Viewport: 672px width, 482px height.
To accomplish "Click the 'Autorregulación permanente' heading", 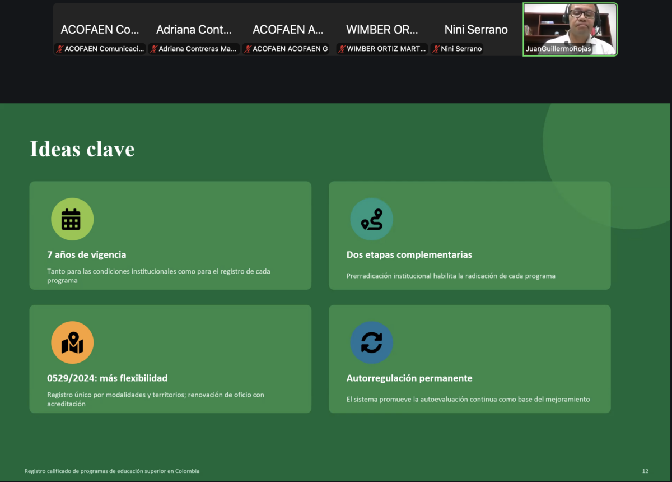I will click(409, 378).
